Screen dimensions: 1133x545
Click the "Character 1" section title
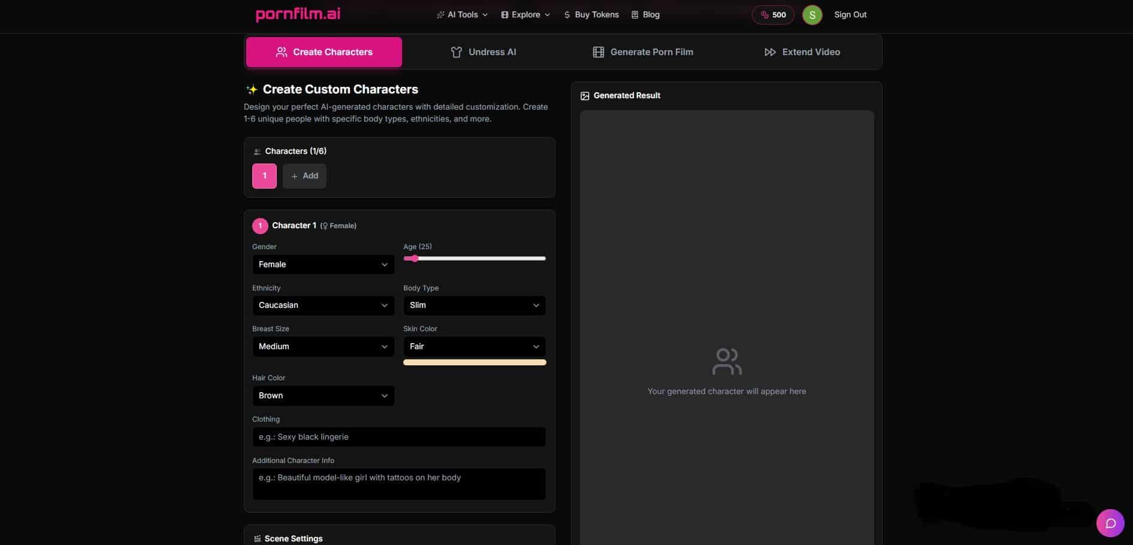coord(294,226)
